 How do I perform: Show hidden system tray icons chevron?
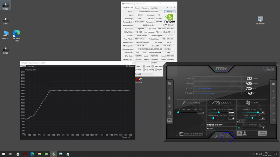(x=253, y=154)
